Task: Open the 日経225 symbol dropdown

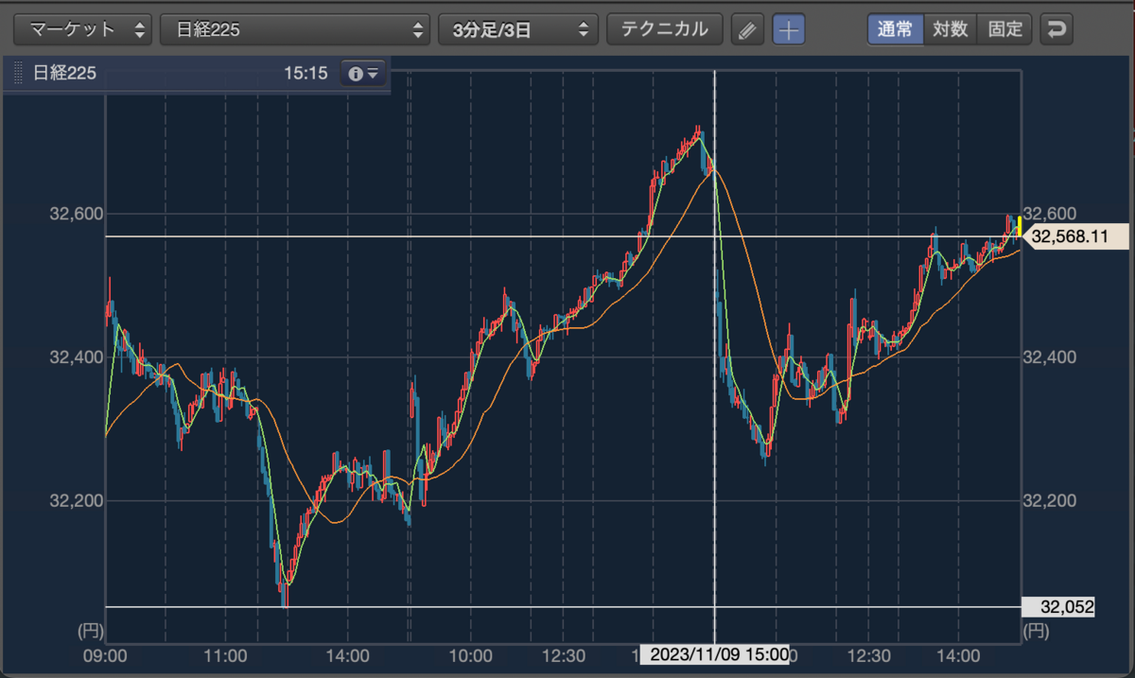Action: pyautogui.click(x=295, y=29)
